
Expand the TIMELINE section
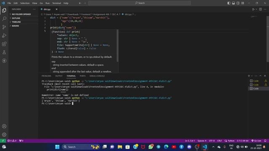coord(24,22)
